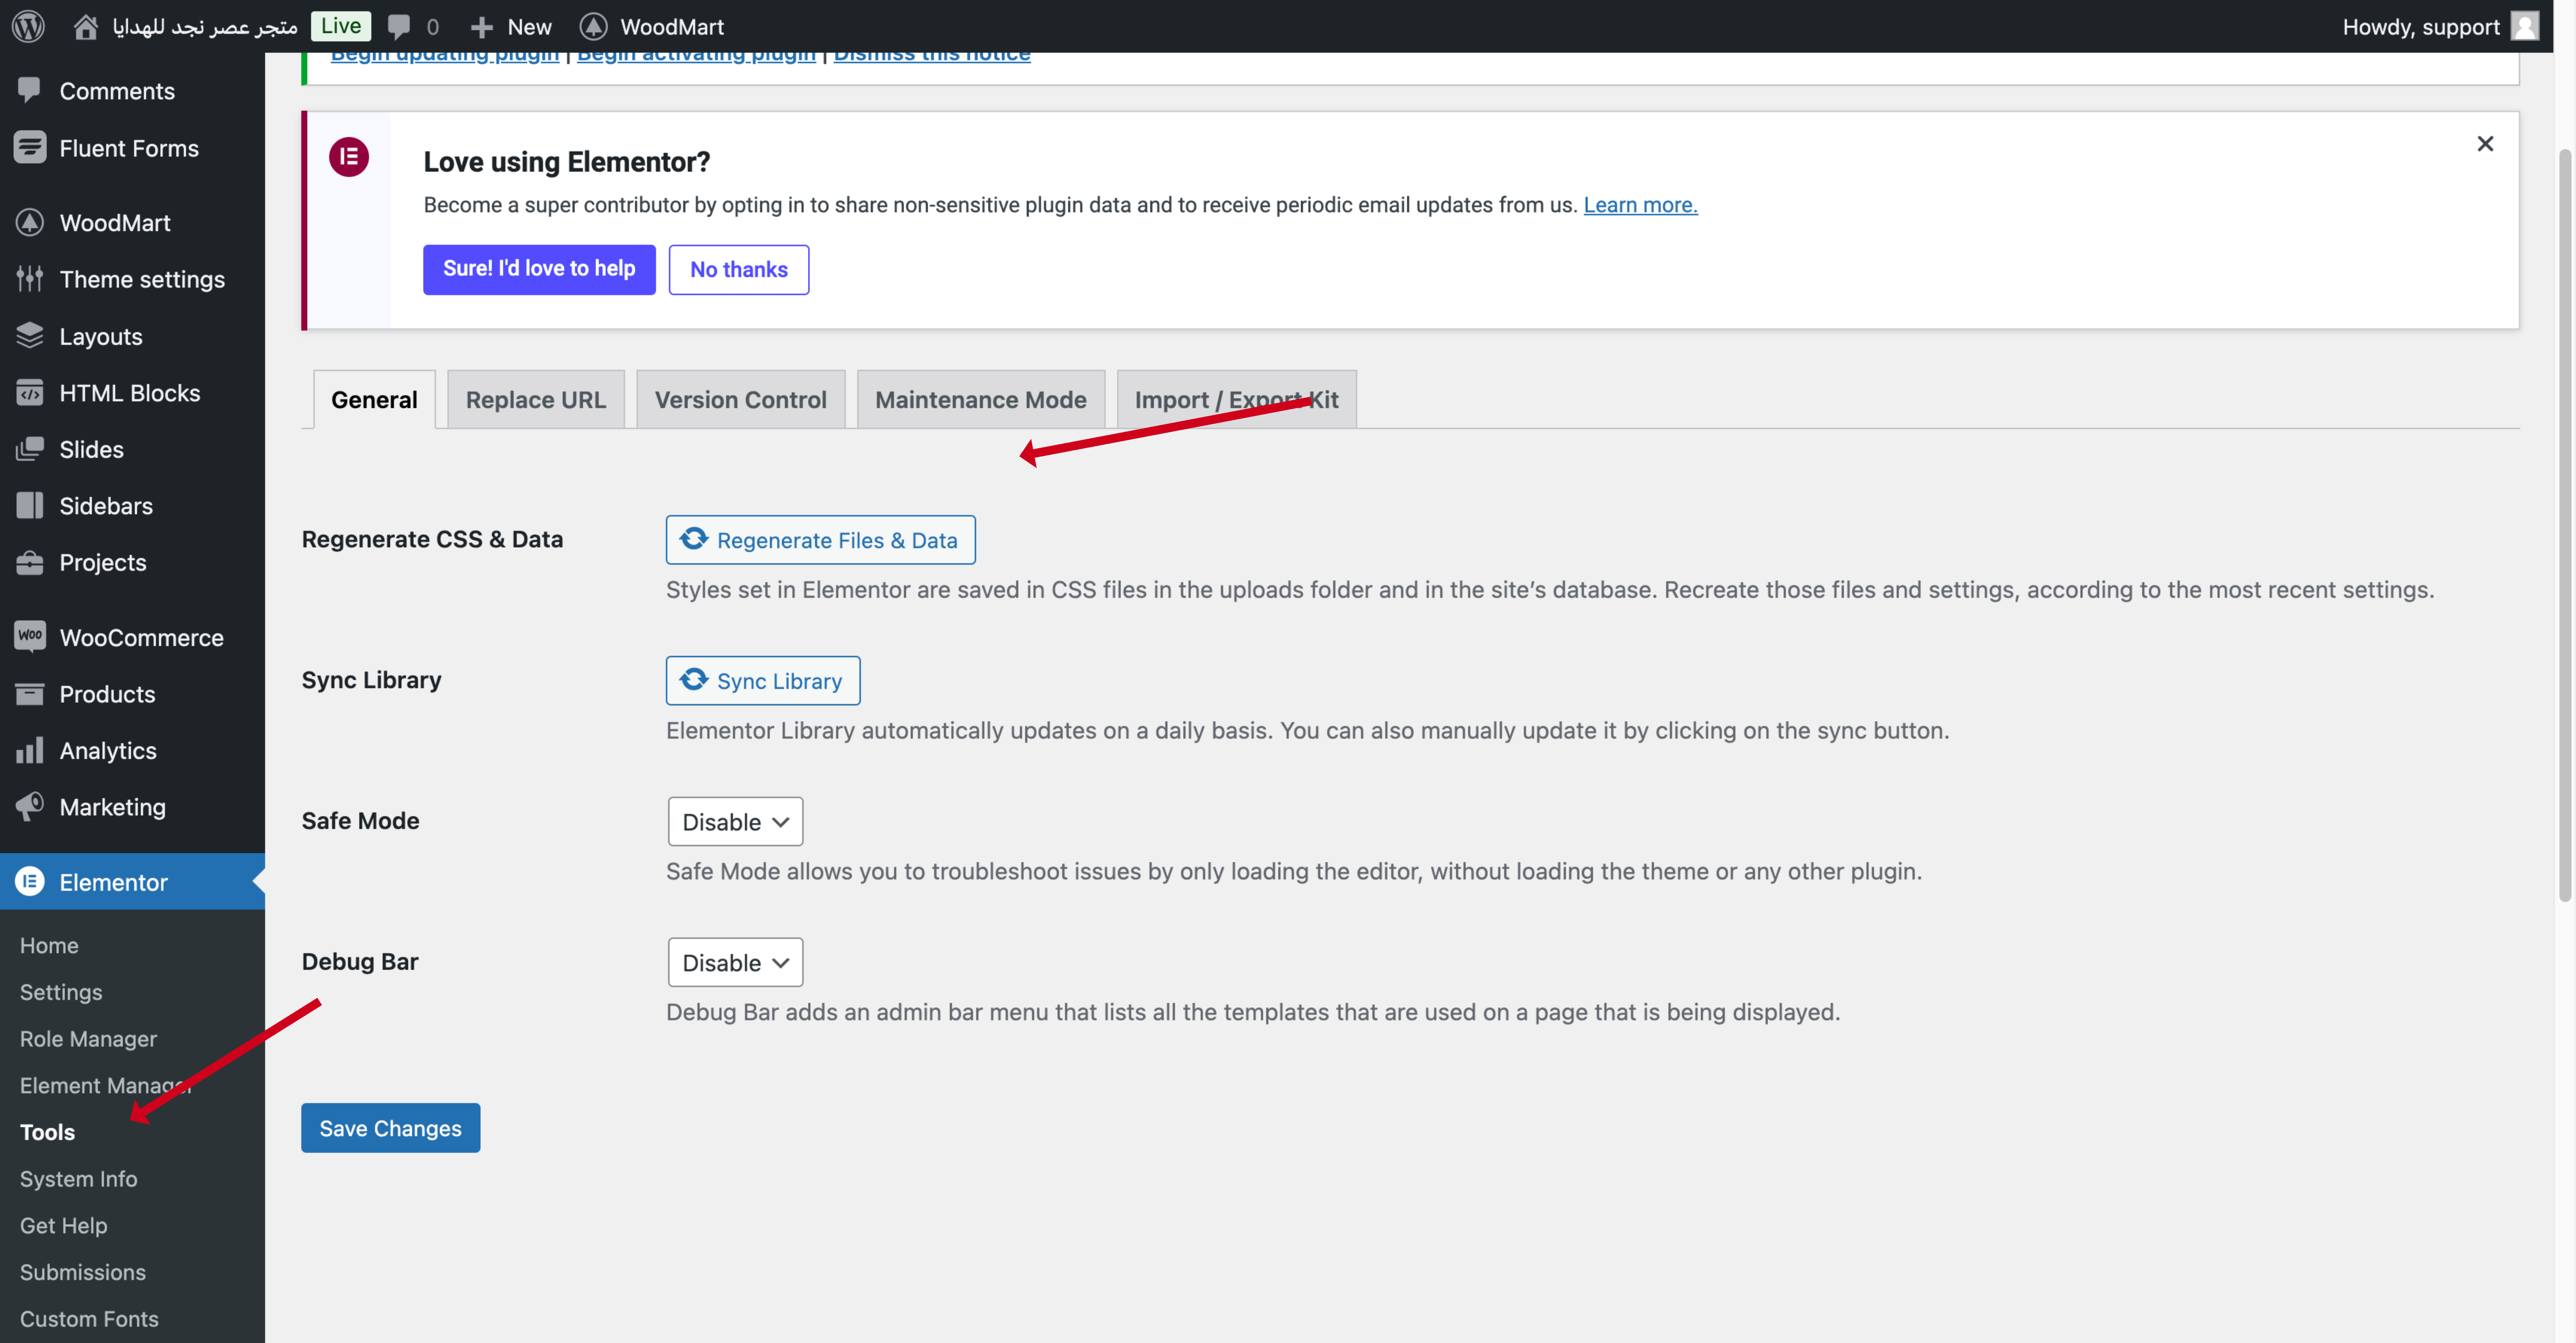This screenshot has height=1343, width=2576.
Task: Open the New menu in admin bar
Action: pos(511,27)
